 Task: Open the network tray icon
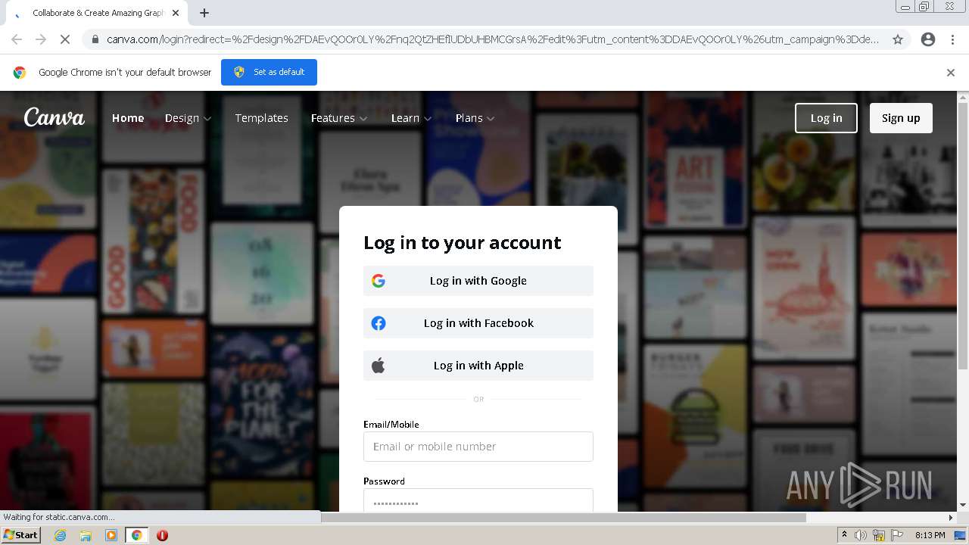click(x=879, y=535)
